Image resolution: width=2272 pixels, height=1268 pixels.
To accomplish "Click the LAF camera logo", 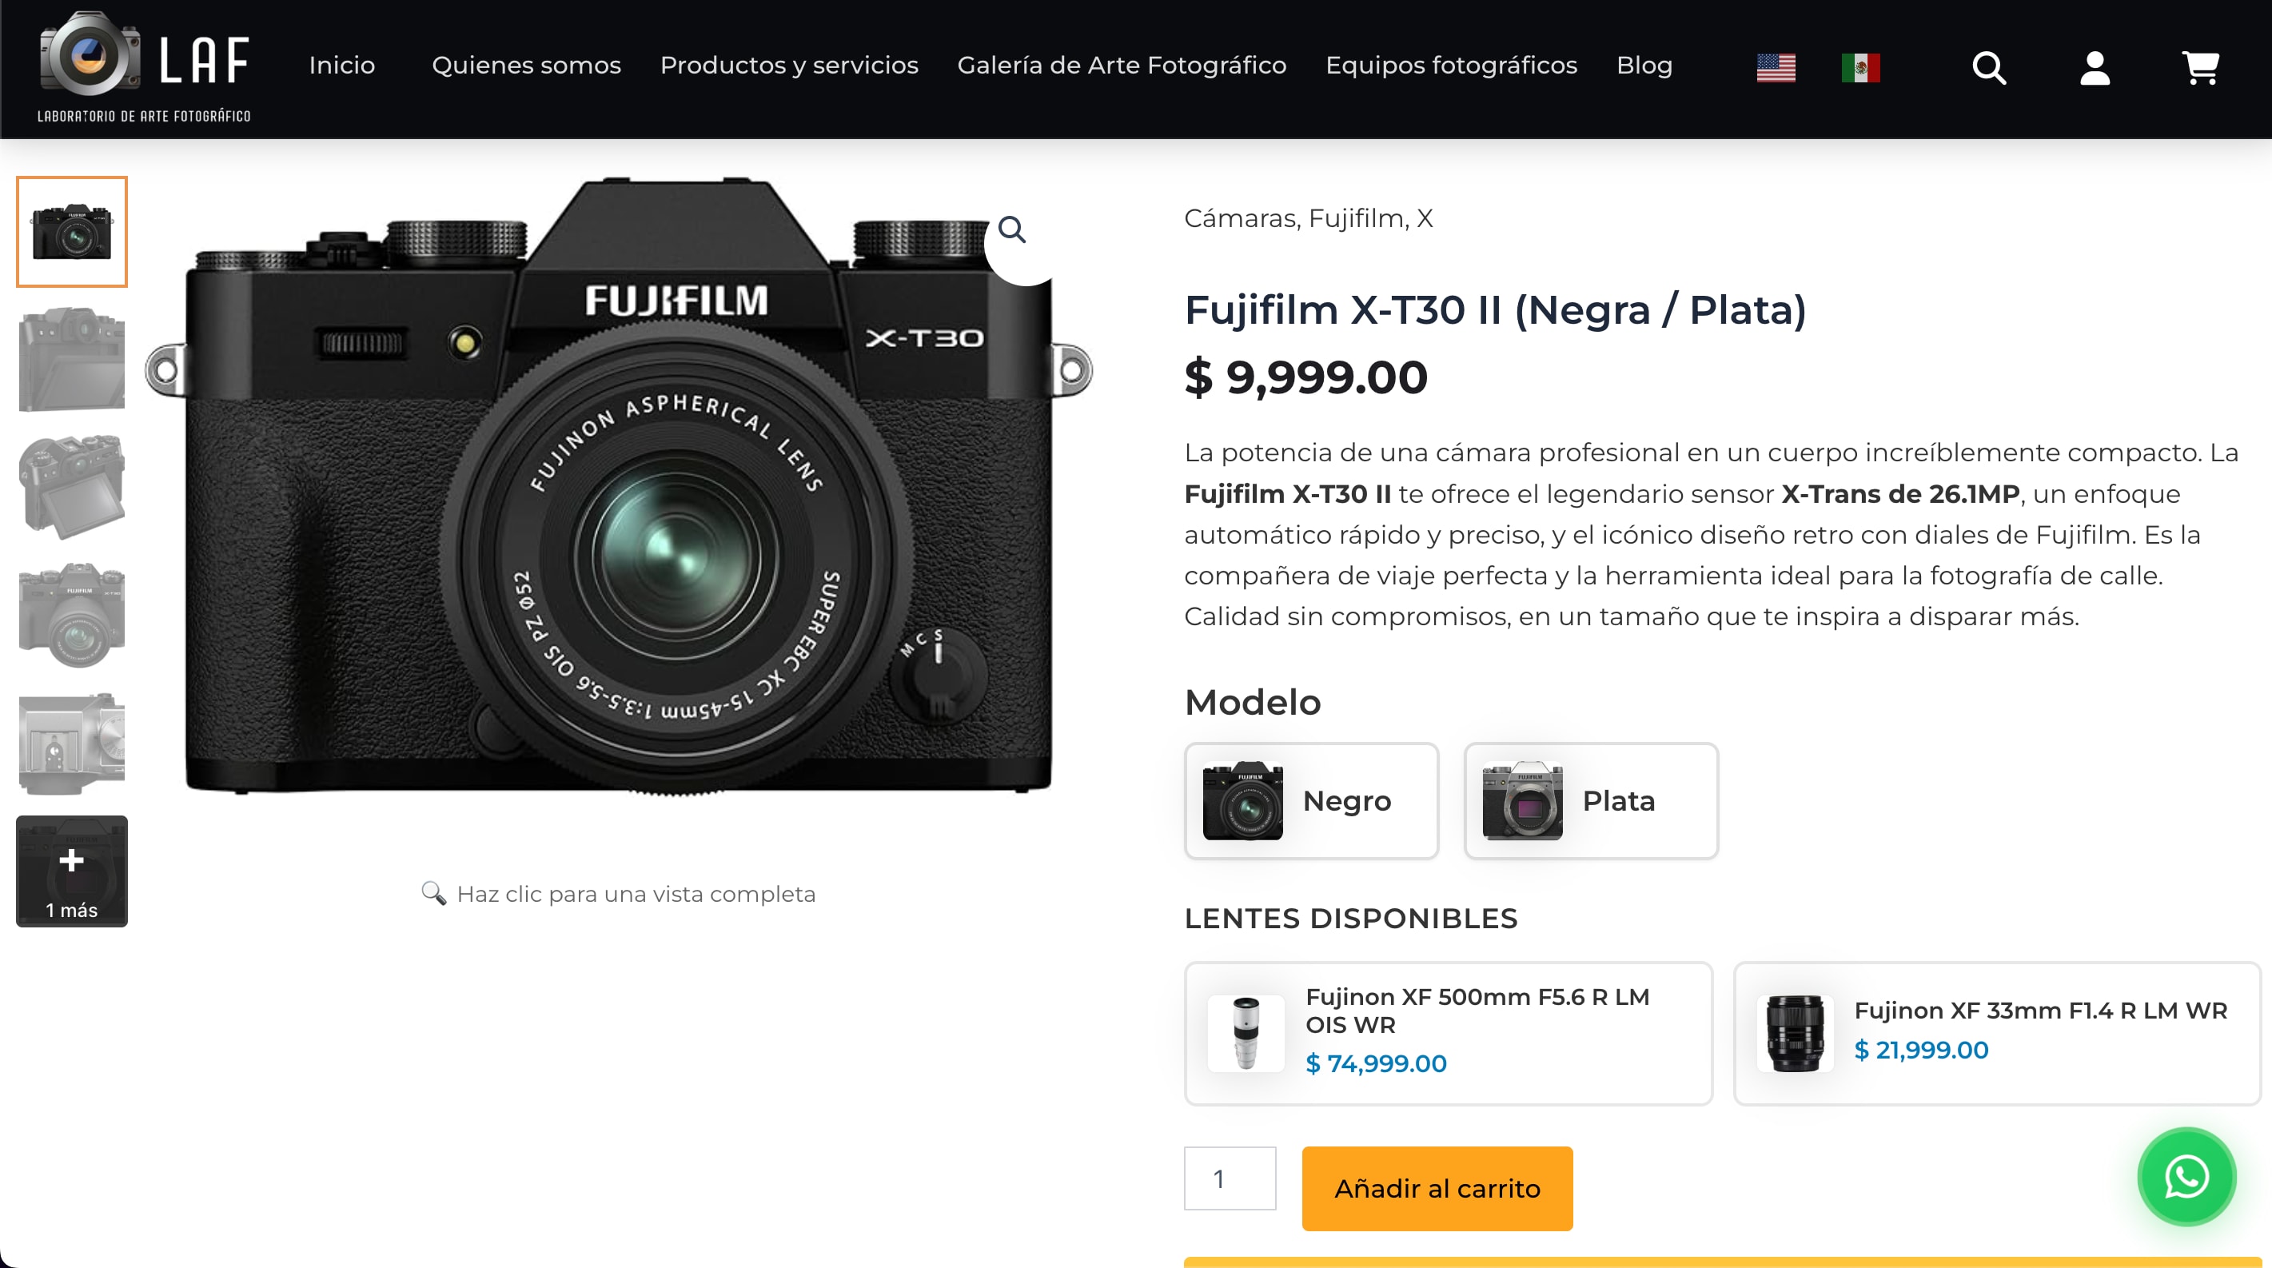I will click(144, 66).
